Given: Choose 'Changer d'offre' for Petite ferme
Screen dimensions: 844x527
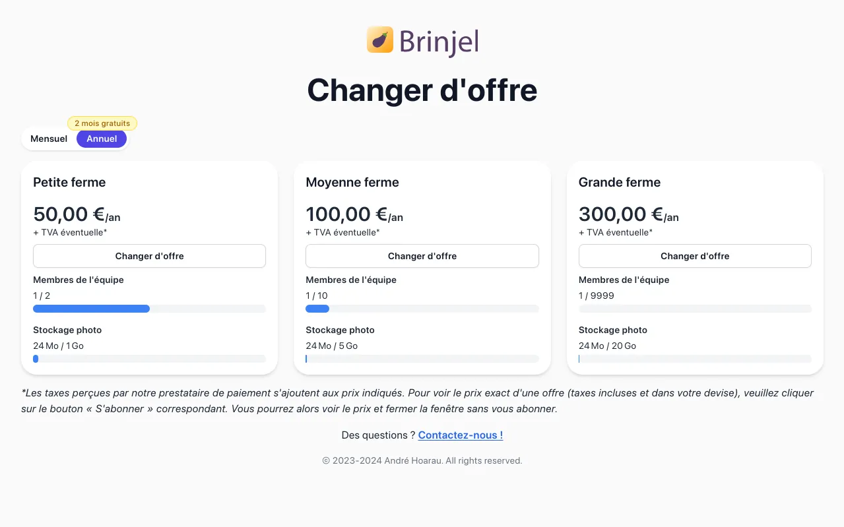Looking at the screenshot, I should 149,256.
